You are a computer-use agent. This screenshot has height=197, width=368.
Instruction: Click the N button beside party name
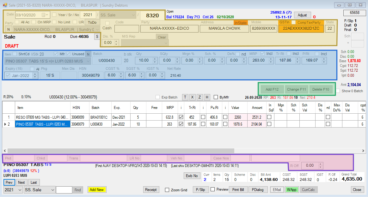tap(9, 29)
